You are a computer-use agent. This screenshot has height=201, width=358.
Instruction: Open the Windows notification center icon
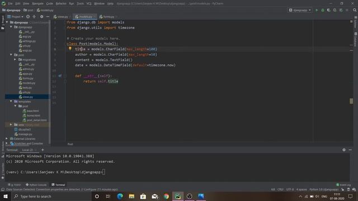[x=351, y=196]
